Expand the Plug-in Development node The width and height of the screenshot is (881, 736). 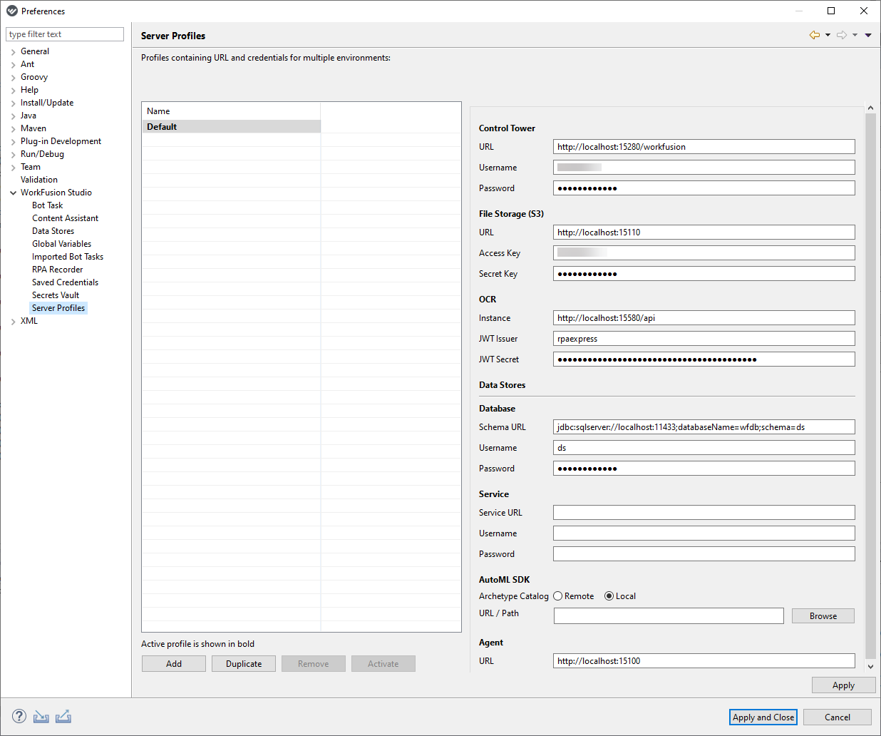coord(14,142)
